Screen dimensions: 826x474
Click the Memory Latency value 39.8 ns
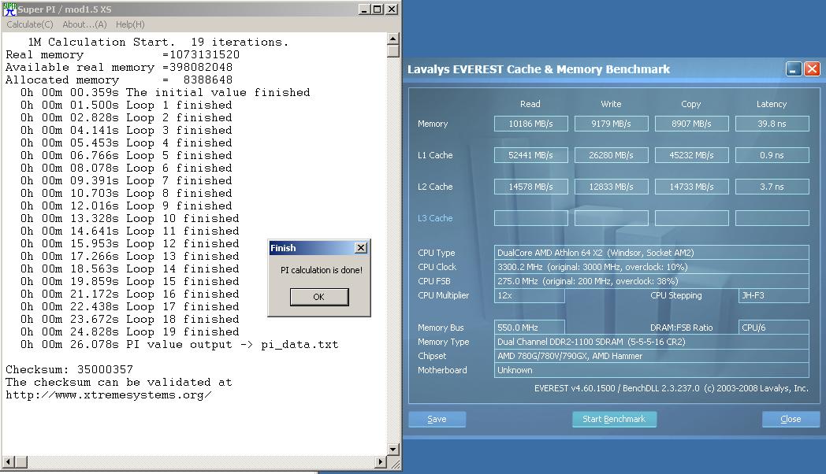coord(772,124)
